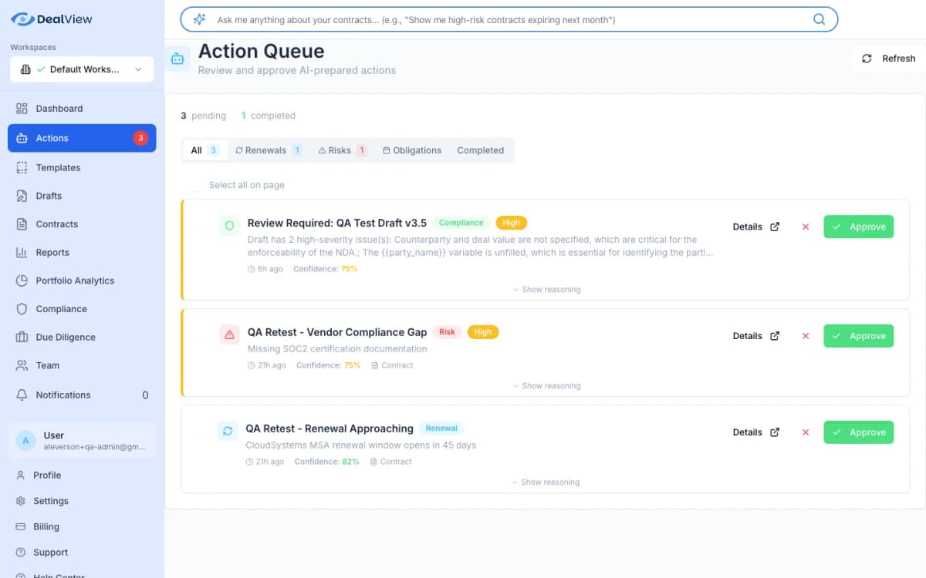Switch to the Renewals tab
This screenshot has width=926, height=578.
pos(267,150)
